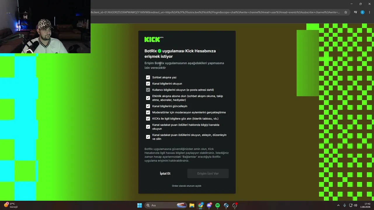Uncheck "KICKs ile ilgili bilgilere göz atın"
The image size is (374, 210).
(148, 119)
